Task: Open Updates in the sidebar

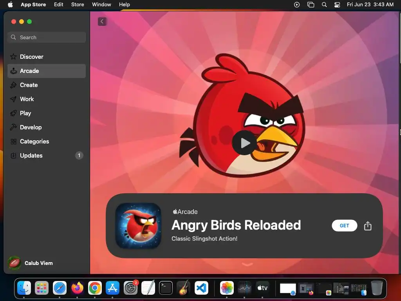Action: tap(47, 155)
